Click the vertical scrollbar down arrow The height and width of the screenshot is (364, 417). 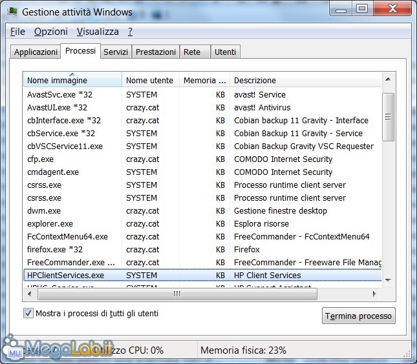click(388, 280)
